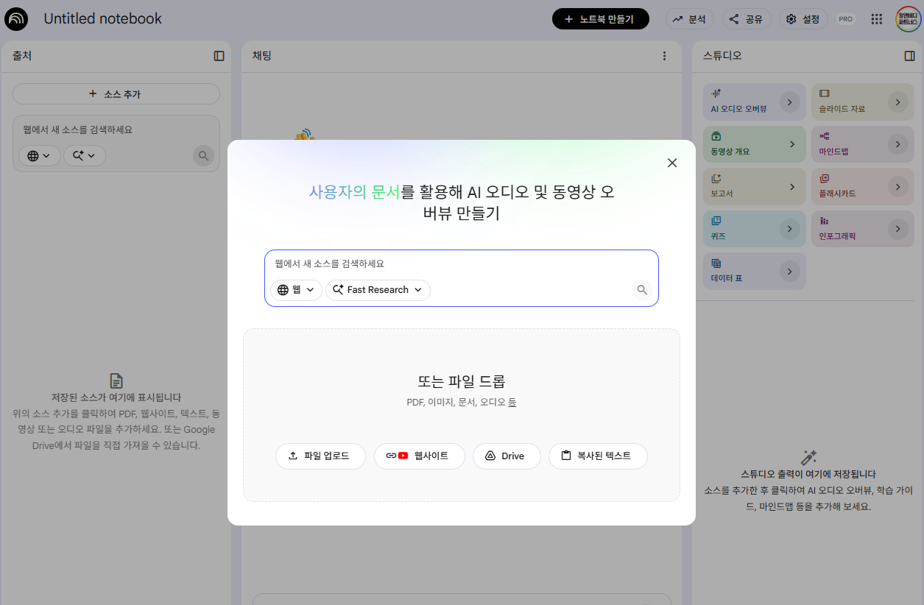Click the 파일 업로드 button
The width and height of the screenshot is (924, 605).
click(320, 456)
